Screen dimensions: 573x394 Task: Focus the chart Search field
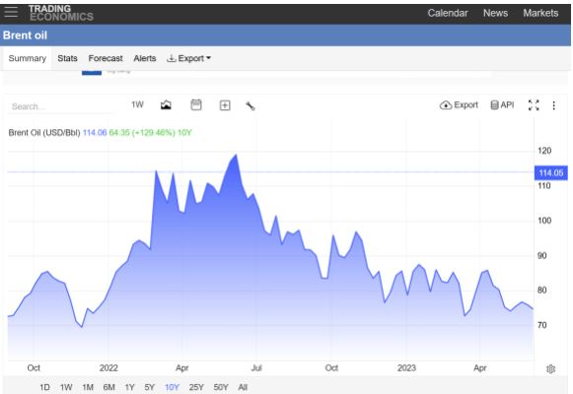pos(61,106)
